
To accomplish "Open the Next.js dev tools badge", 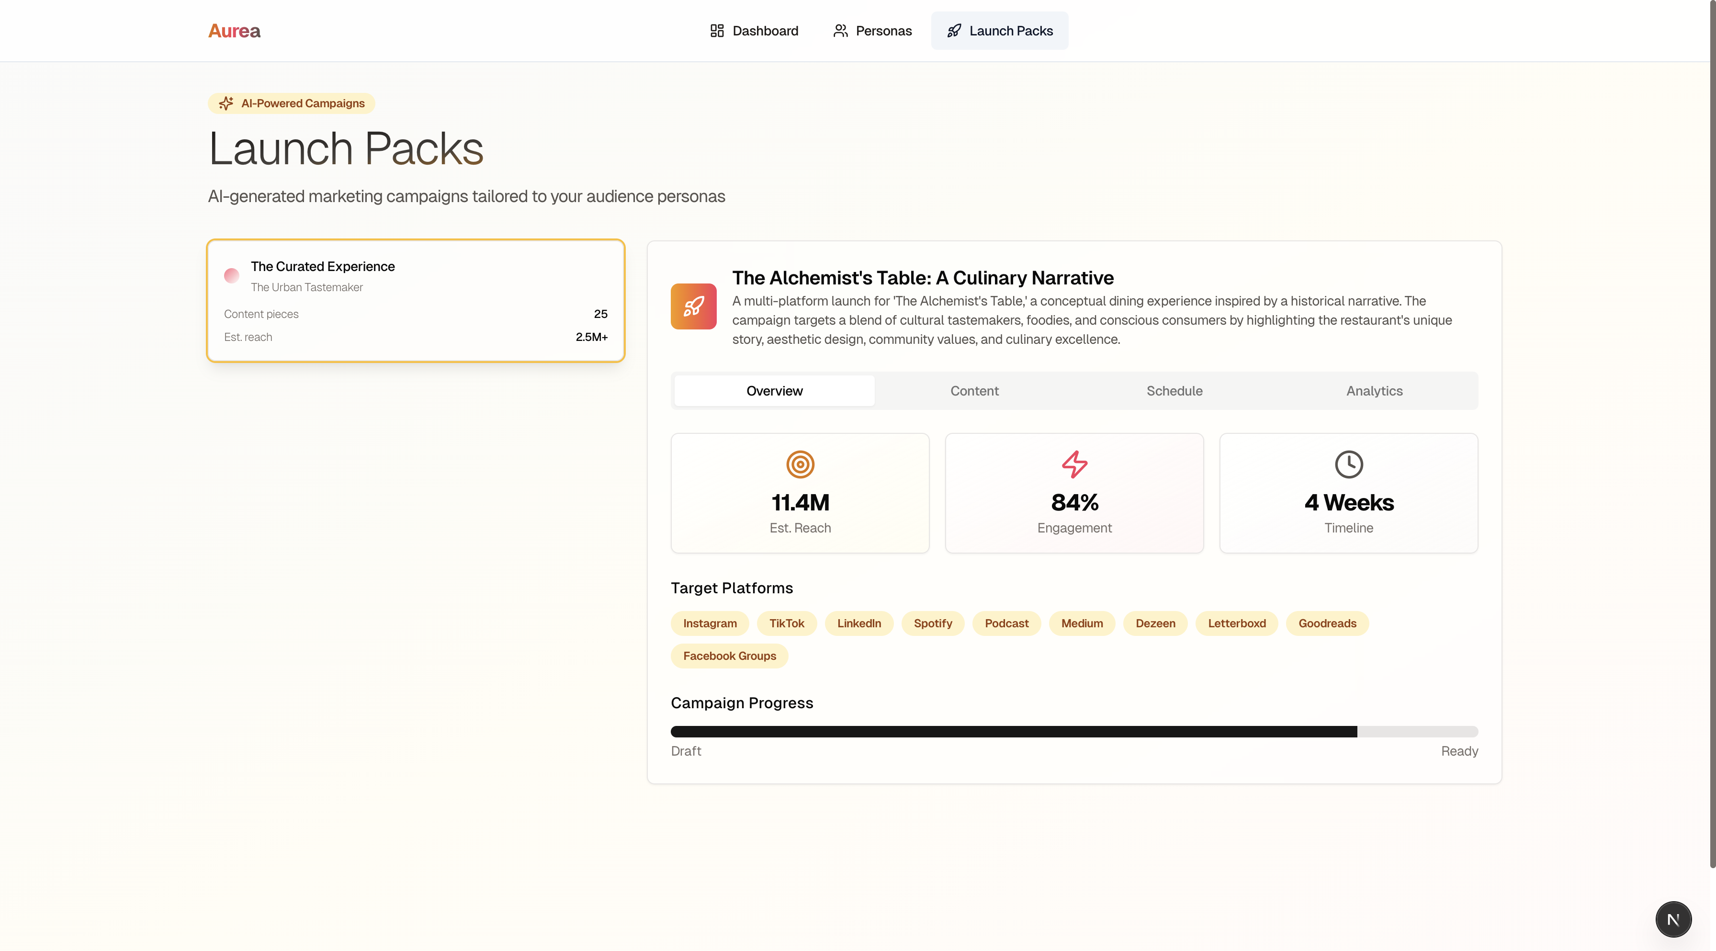I will (1673, 920).
